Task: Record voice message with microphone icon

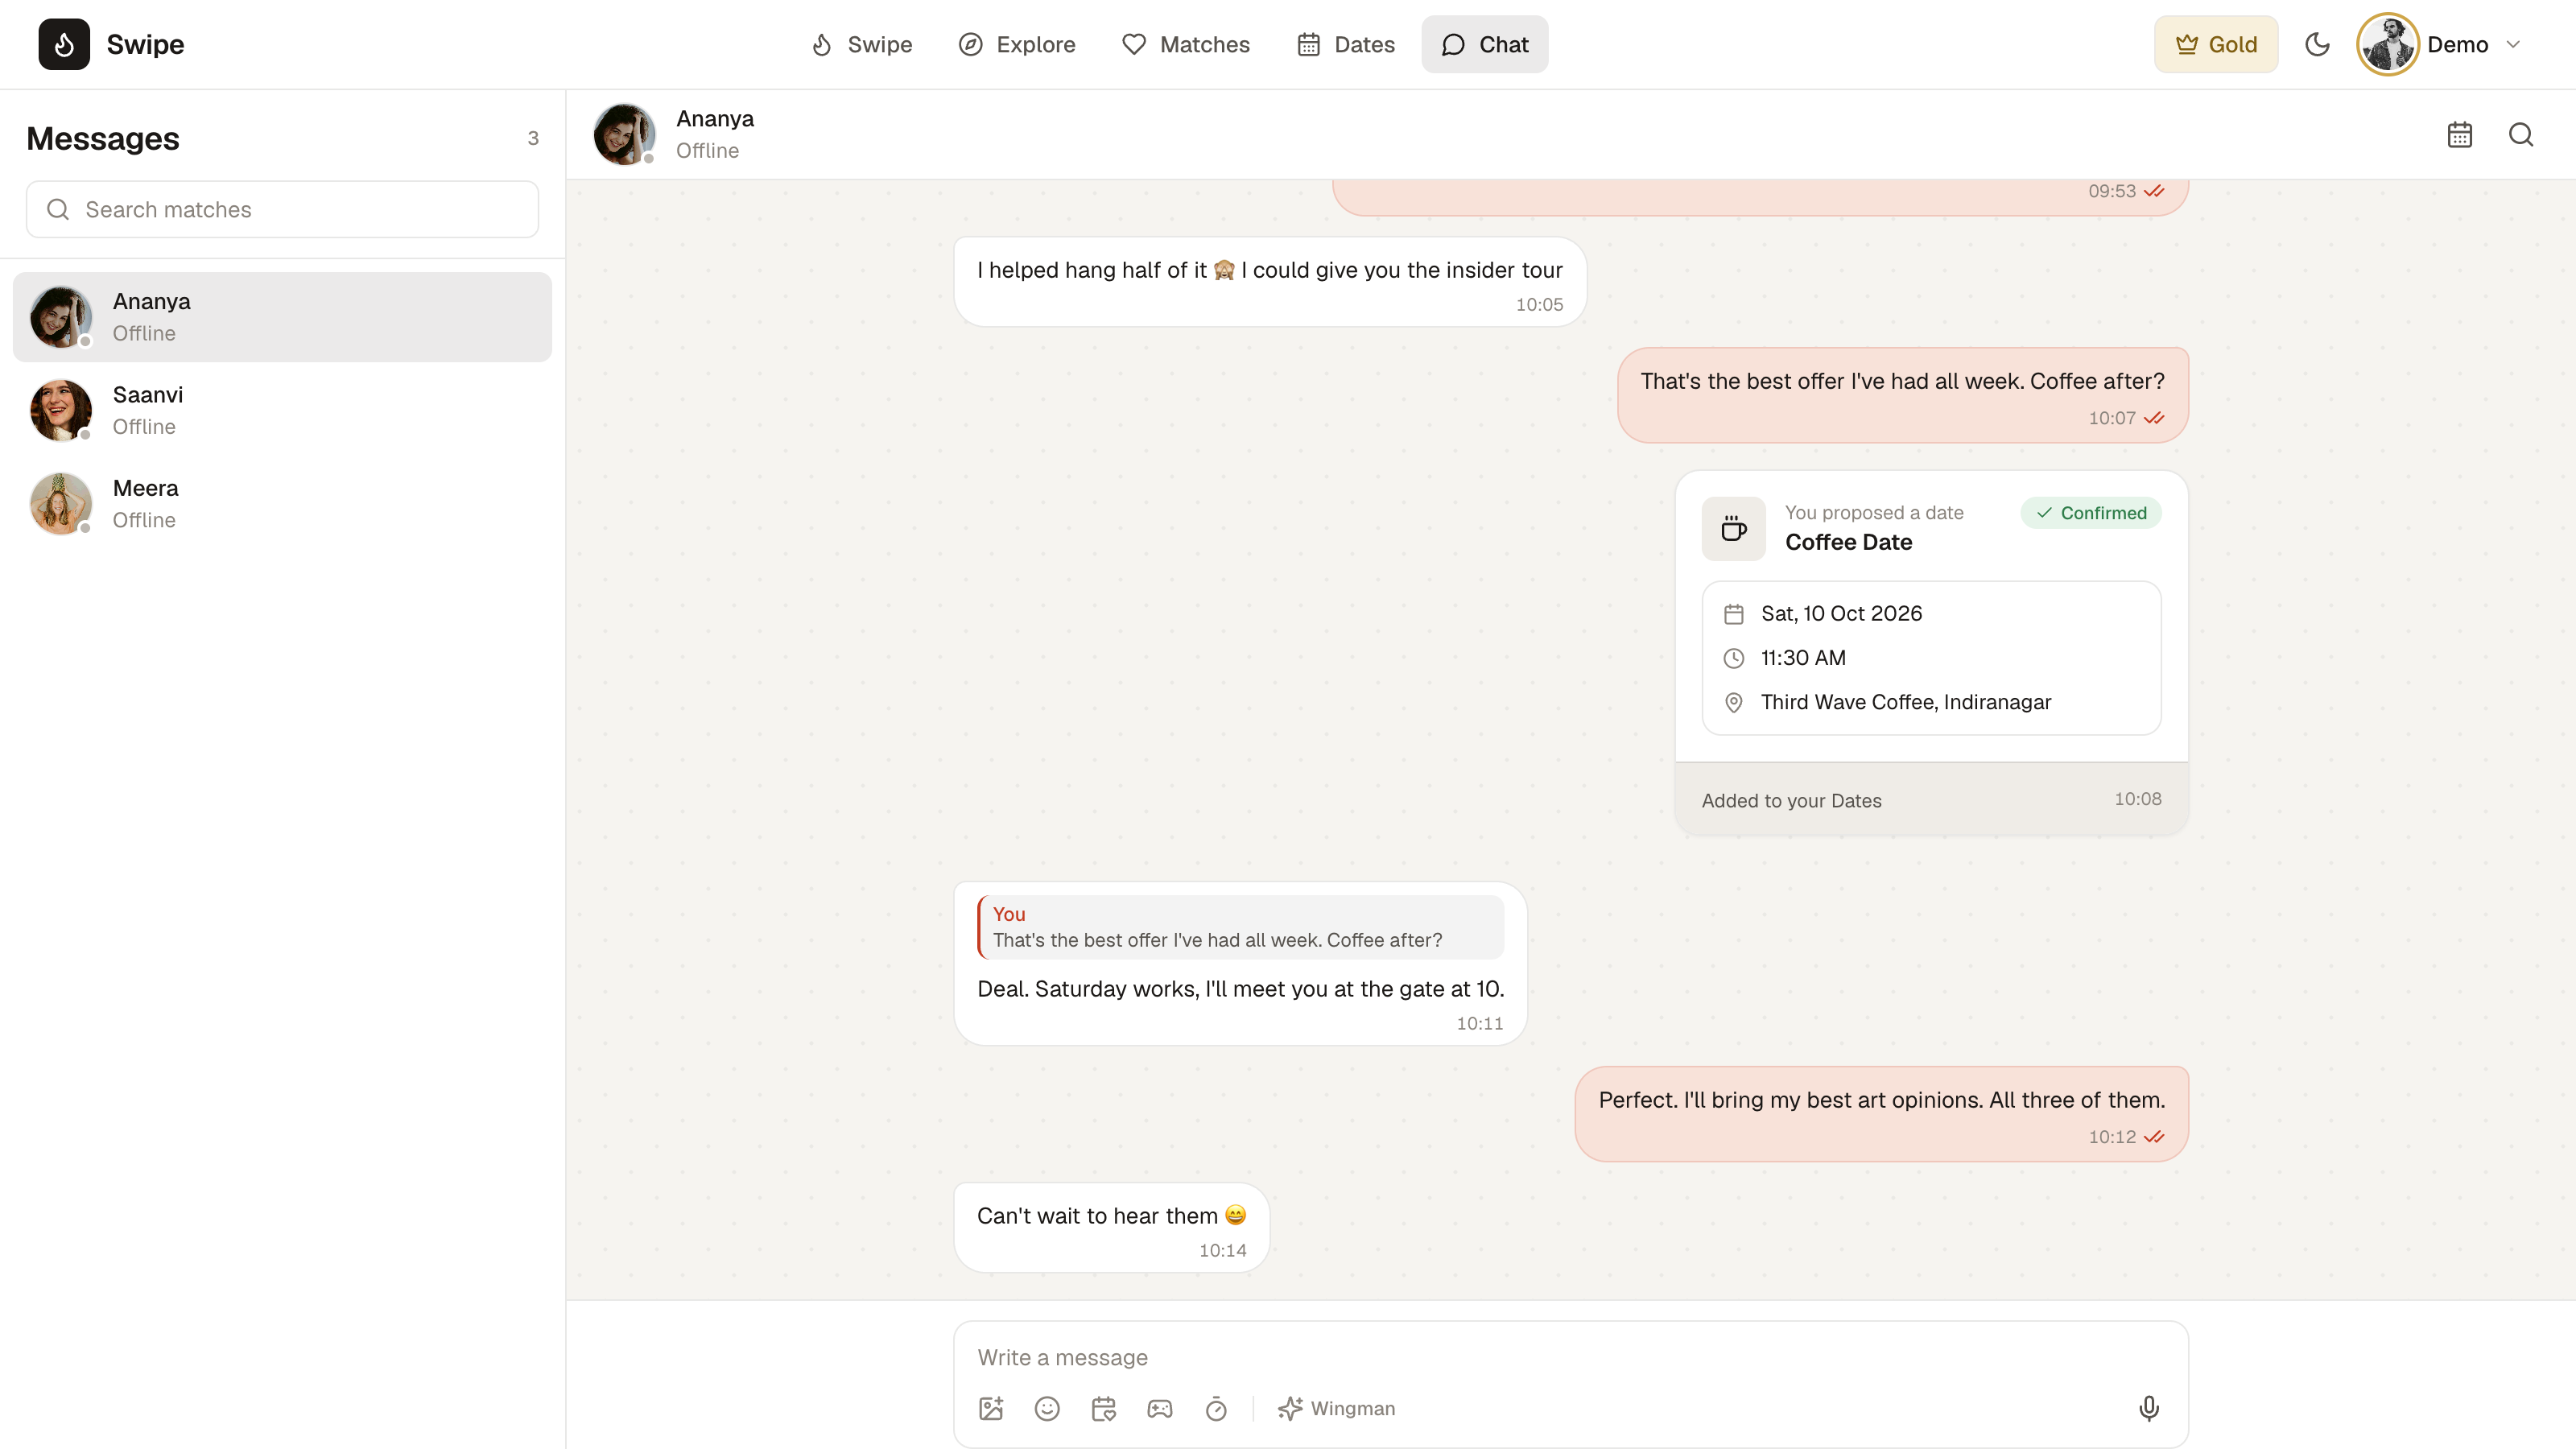Action: click(2148, 1408)
